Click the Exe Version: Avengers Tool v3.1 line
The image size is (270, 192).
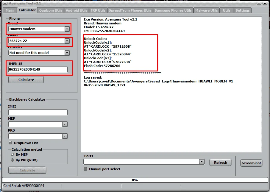pyautogui.click(x=110, y=19)
